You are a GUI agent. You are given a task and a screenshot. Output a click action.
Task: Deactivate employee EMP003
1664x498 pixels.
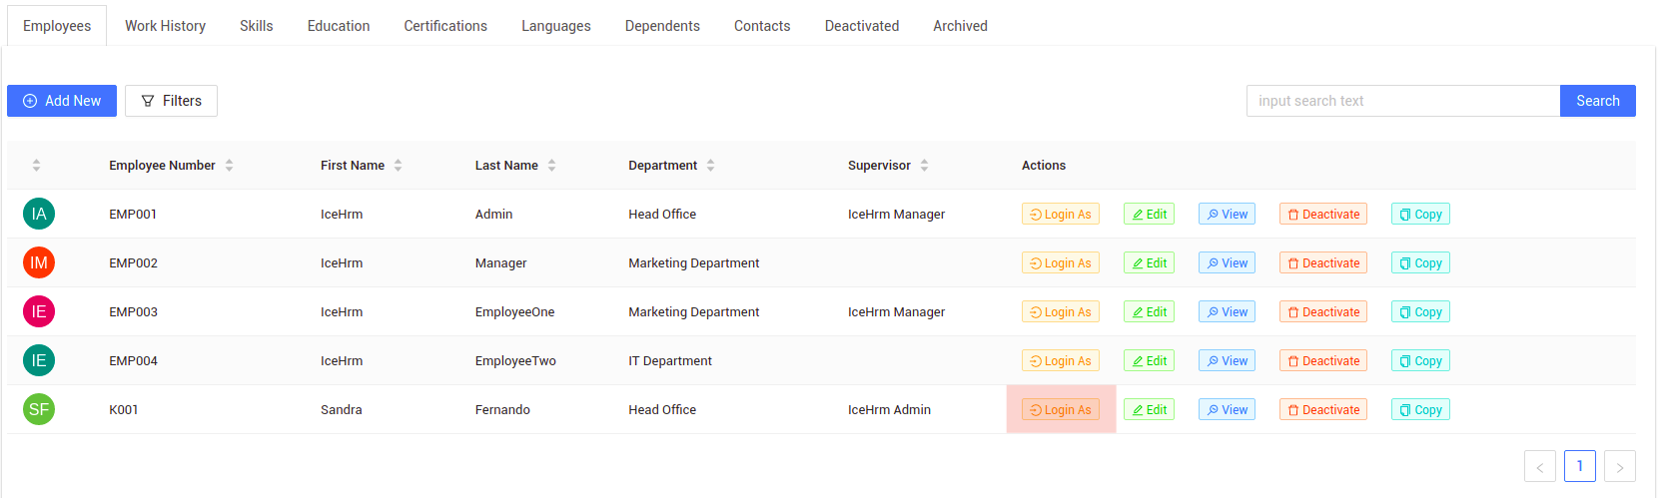1323,311
